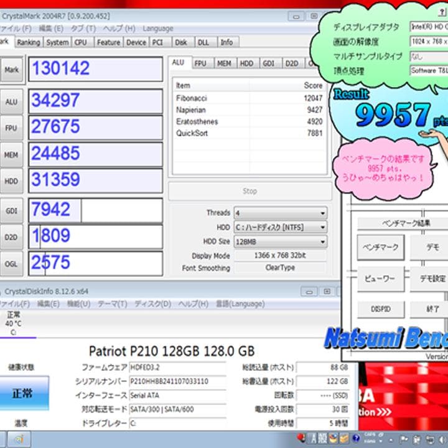Open the HDD Size dropdown
448x448 pixels.
pyautogui.click(x=281, y=241)
